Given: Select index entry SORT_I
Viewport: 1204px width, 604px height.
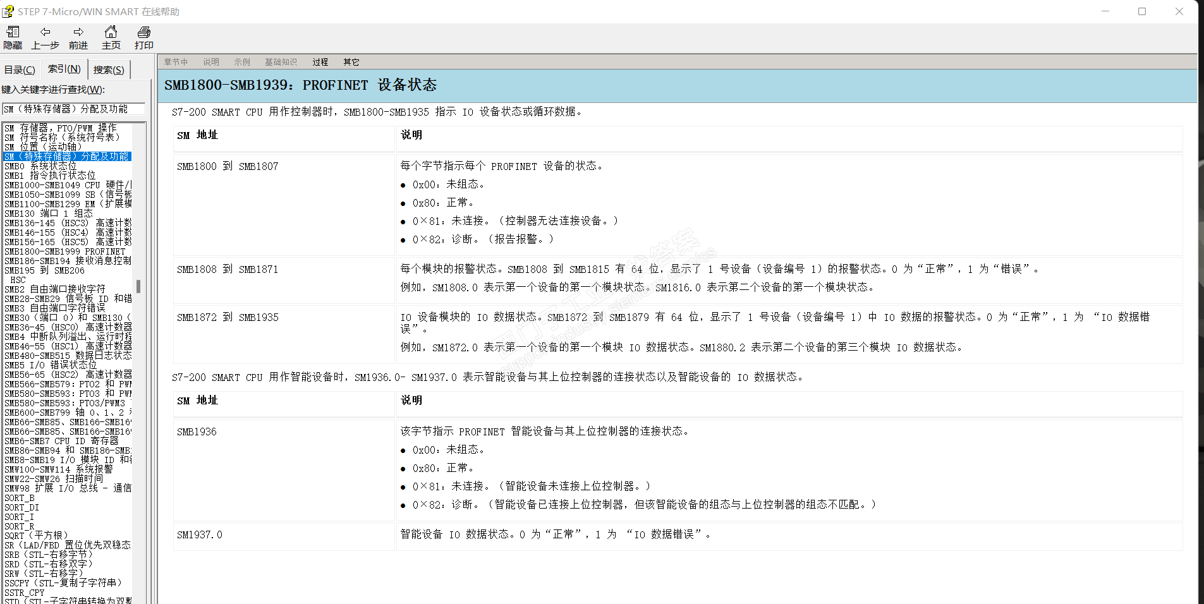Looking at the screenshot, I should point(20,517).
